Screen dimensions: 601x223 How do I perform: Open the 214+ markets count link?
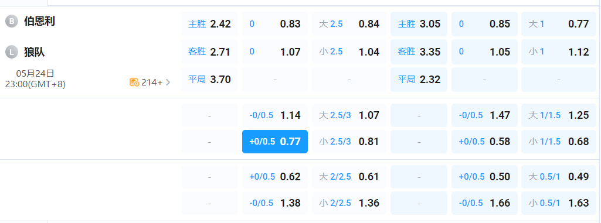(x=152, y=82)
